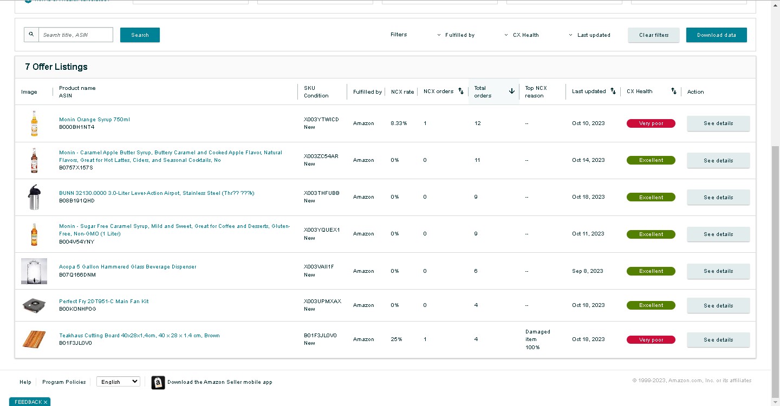The height and width of the screenshot is (406, 780).
Task: Focus the Search title, ASIN field
Action: click(x=76, y=35)
